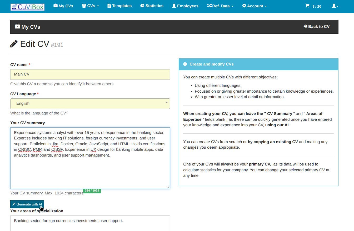Expand the CVs dropdown menu

click(90, 6)
